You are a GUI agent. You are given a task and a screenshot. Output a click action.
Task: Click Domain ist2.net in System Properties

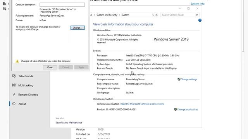click(43, 20)
